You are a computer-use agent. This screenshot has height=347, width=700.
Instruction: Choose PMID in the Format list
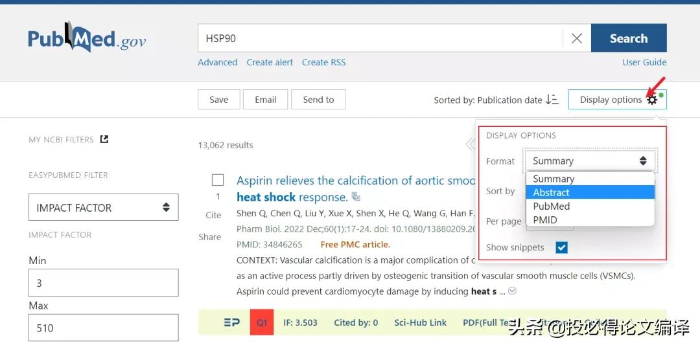(x=590, y=220)
